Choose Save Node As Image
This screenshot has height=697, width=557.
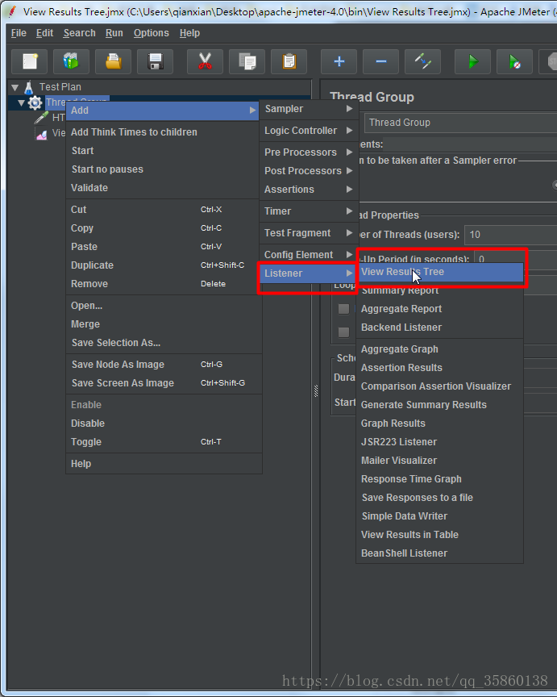(164, 365)
